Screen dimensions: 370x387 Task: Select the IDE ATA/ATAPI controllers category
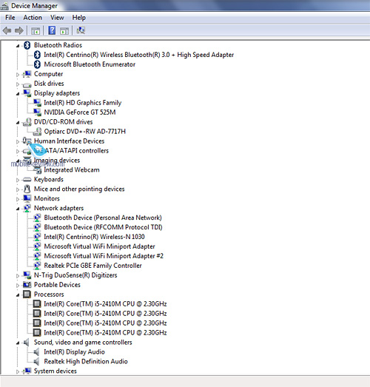point(71,151)
